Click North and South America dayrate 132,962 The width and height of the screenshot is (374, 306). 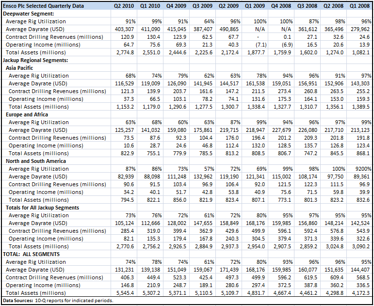click(203, 177)
